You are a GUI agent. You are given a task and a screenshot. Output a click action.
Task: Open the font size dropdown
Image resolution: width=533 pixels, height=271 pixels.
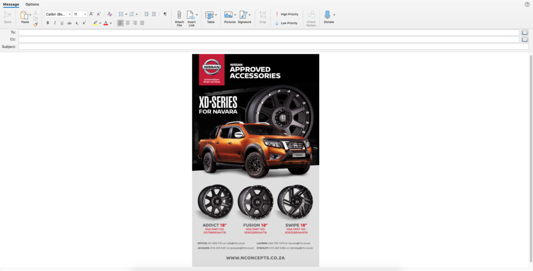click(84, 15)
